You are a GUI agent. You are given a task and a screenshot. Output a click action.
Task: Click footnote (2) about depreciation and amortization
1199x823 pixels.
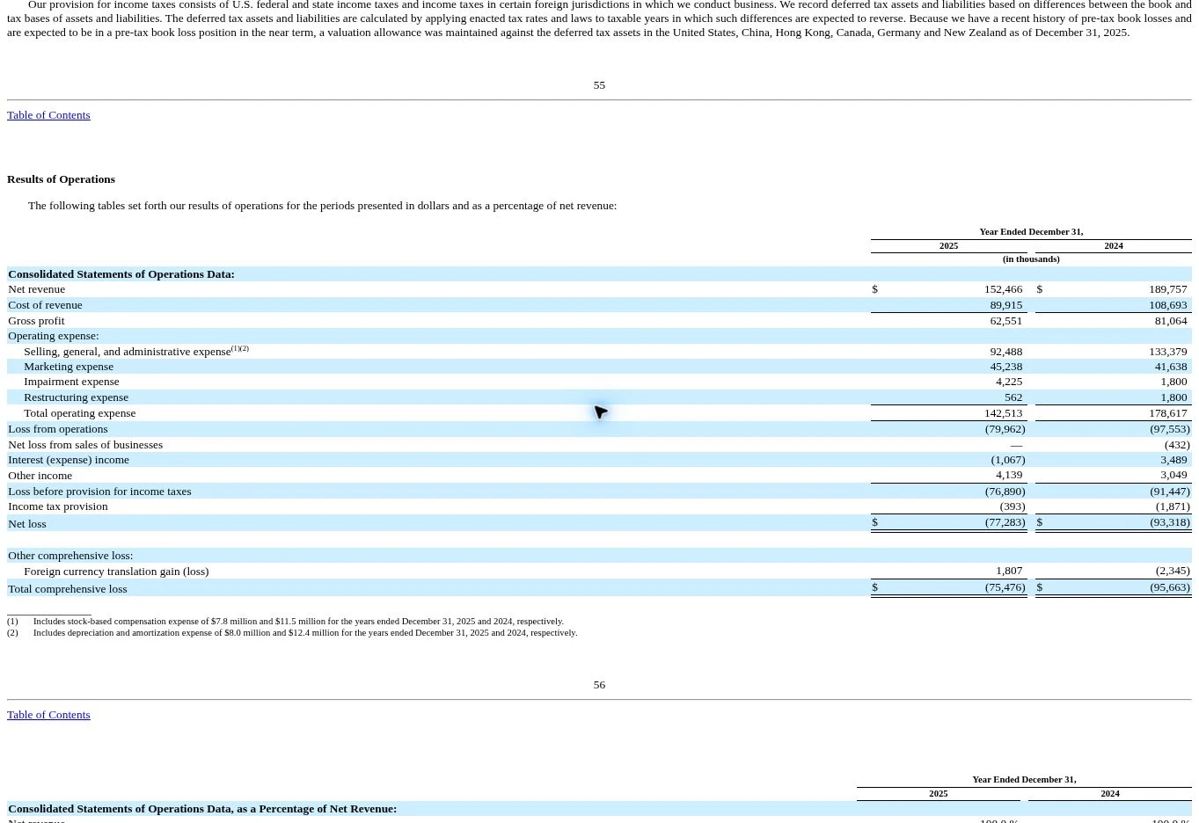(x=292, y=633)
